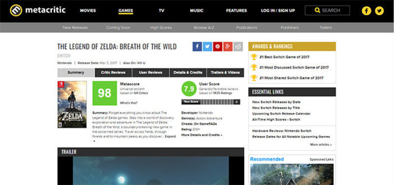The image size is (394, 185).
Task: Go to Browse A-Z
Action: pyautogui.click(x=204, y=28)
